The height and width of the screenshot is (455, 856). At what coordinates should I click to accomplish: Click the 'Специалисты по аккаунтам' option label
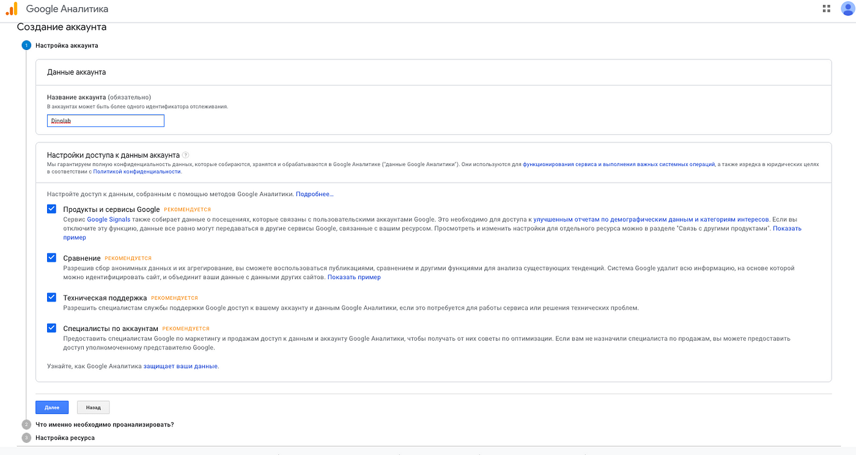point(111,329)
